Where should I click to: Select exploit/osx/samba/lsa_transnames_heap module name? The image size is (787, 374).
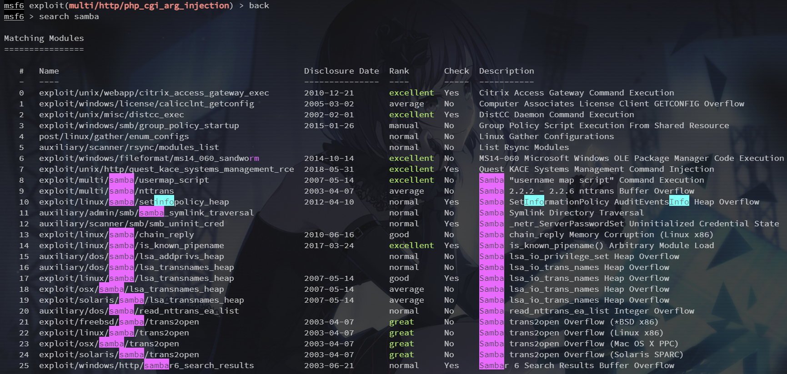(131, 289)
